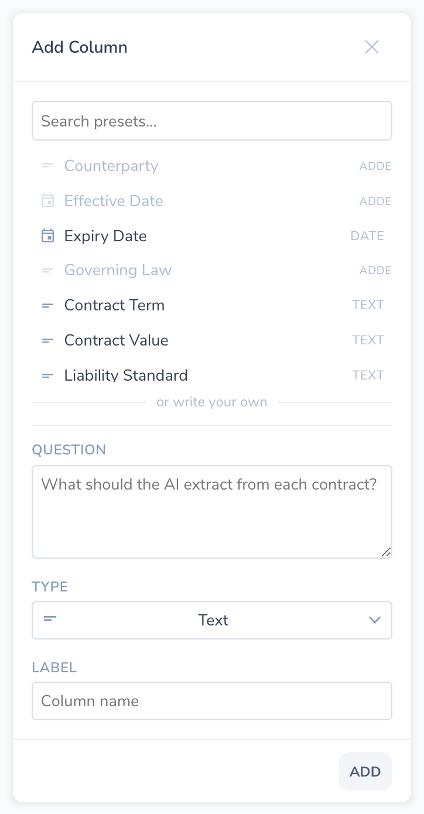Close the Add Column dialog
Screen dimensions: 424x814
point(372,47)
